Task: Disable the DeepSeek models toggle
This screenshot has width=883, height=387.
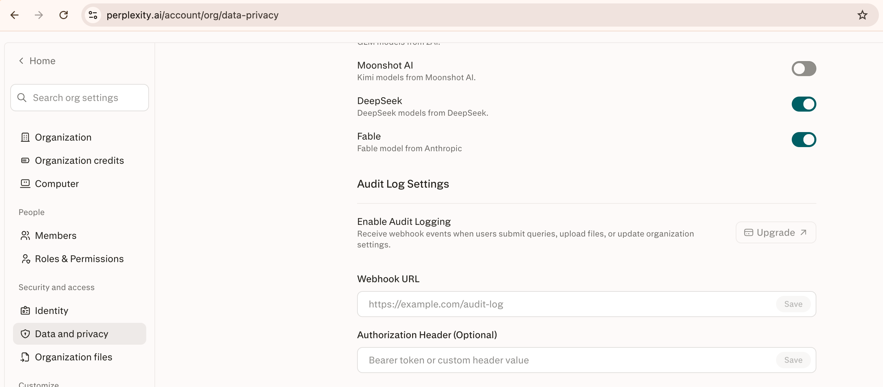Action: tap(803, 104)
